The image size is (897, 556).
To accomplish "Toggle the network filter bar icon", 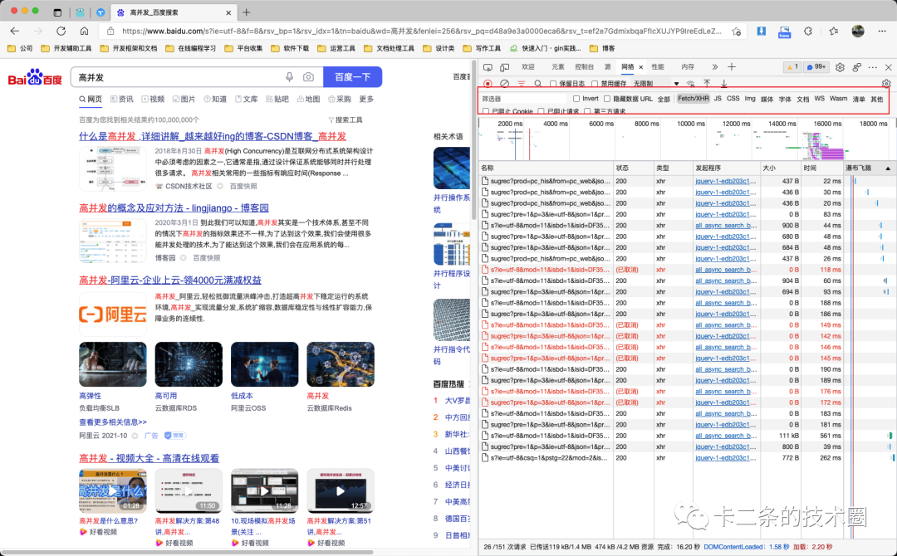I will [x=521, y=84].
